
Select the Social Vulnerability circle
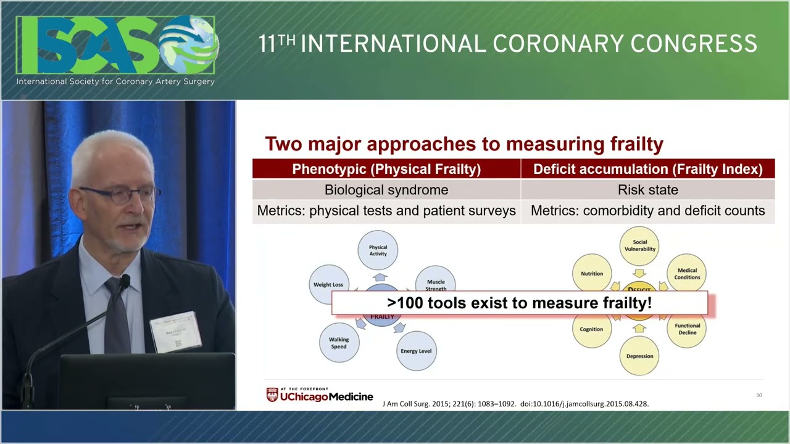click(639, 245)
